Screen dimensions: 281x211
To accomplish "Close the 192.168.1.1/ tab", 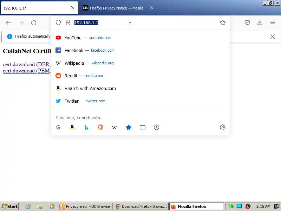I will coord(73,8).
